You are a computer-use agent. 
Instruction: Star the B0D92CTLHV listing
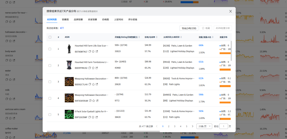pyautogui.click(x=93, y=85)
